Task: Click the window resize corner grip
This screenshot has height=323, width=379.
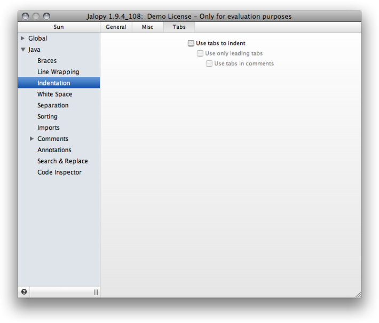Action: click(358, 295)
